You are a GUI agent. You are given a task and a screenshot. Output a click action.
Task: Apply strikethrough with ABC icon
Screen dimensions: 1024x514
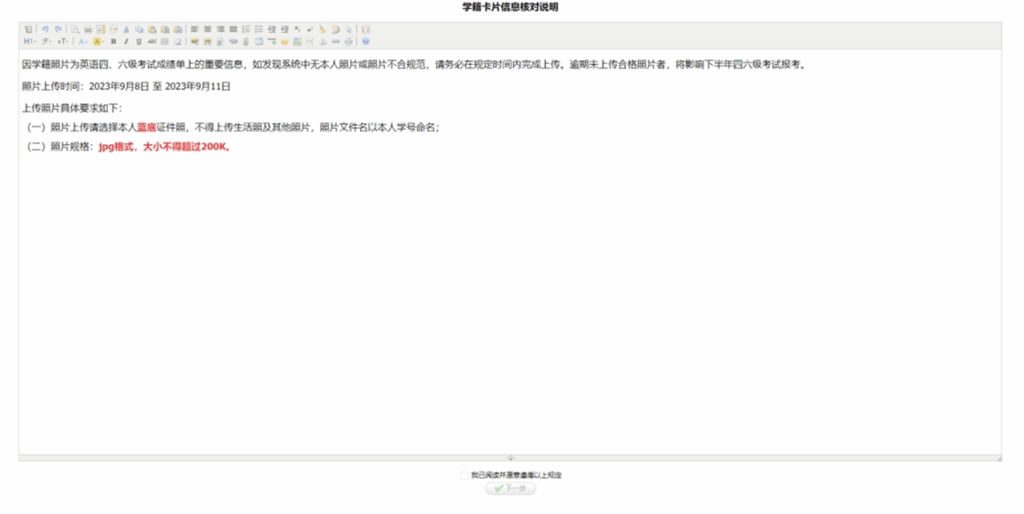[x=152, y=41]
